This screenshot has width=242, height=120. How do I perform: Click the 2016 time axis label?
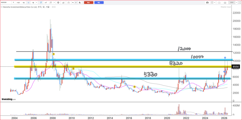pyautogui.click(x=129, y=118)
